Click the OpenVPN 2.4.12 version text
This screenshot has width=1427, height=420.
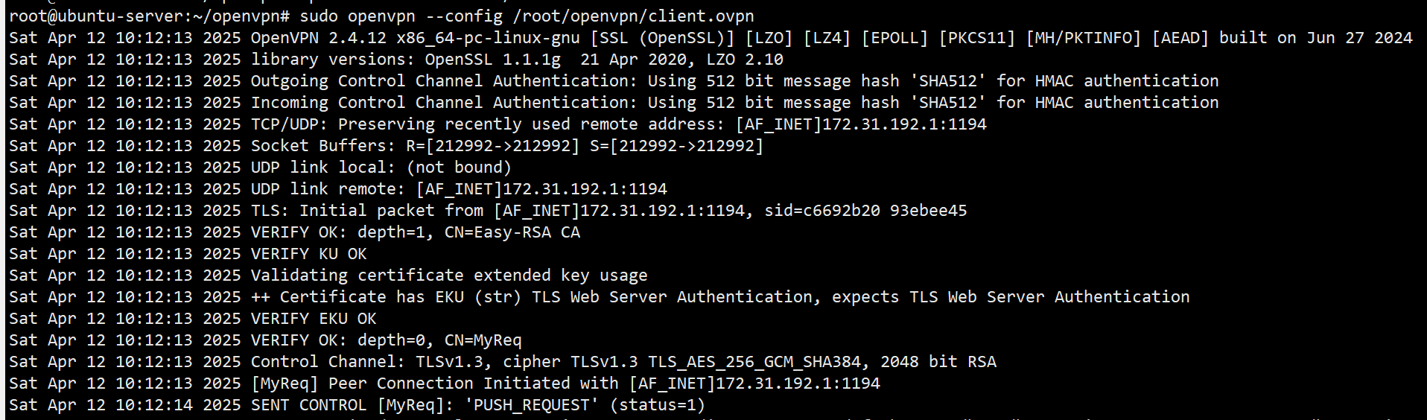click(319, 37)
